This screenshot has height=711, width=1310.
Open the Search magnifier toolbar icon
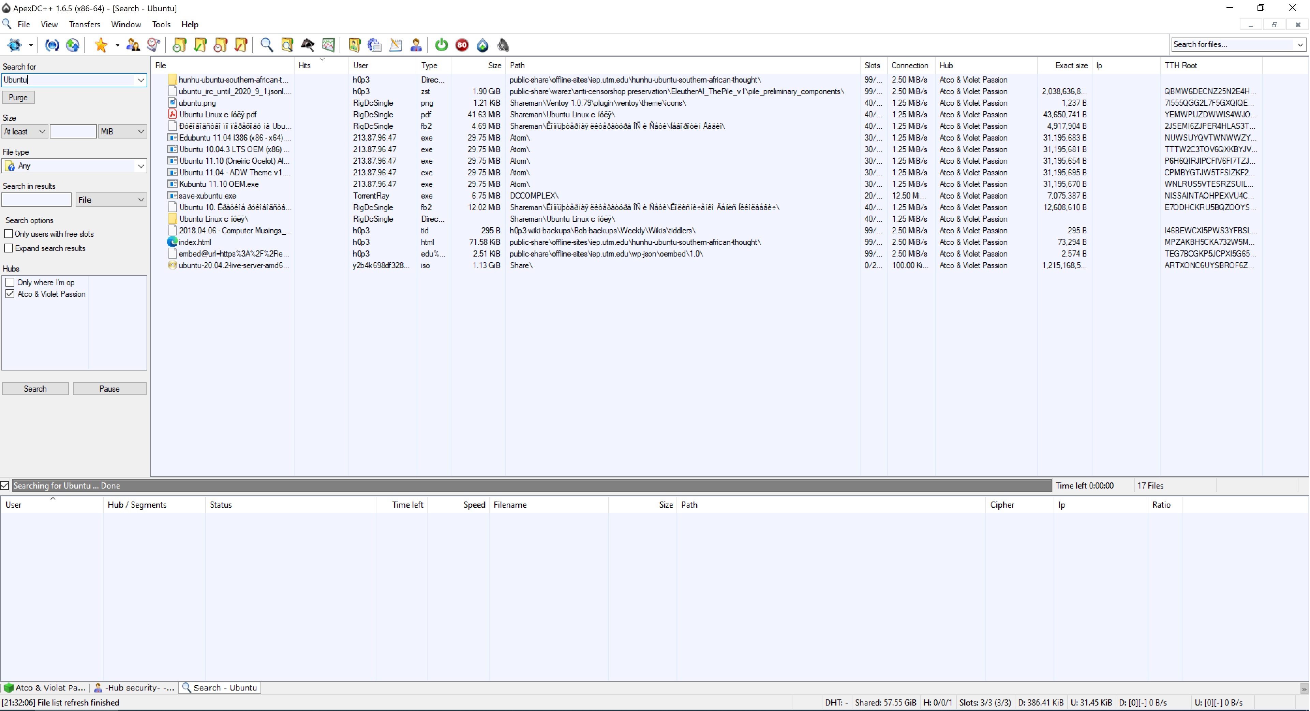267,45
